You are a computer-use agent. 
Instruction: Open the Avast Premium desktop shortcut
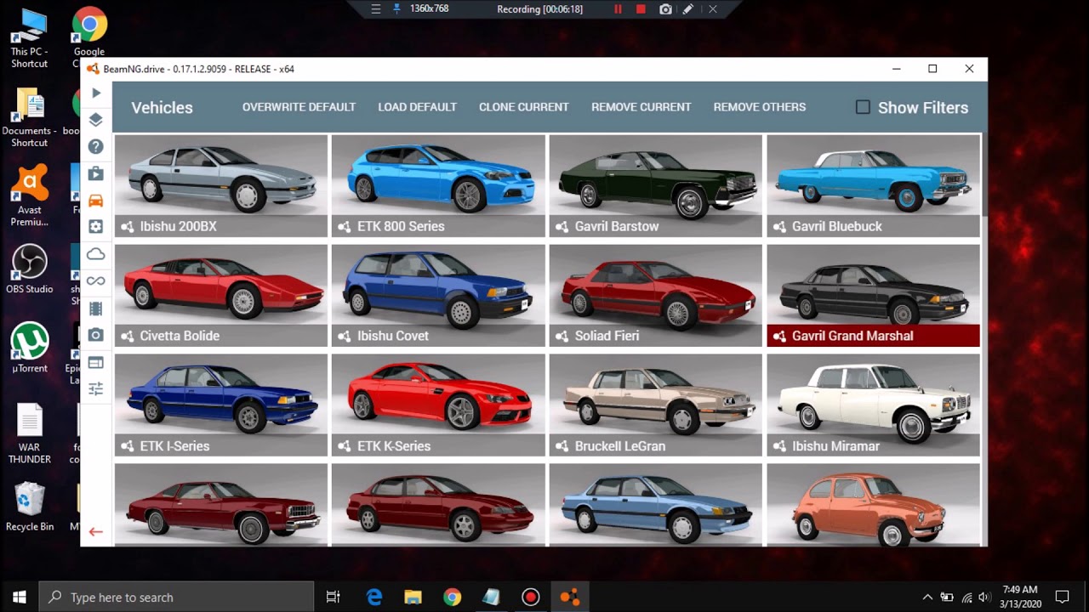point(29,196)
